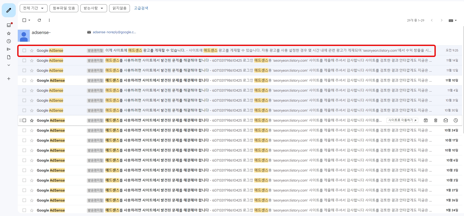Click the 29개 중 1–29 result count
Viewport: 464px width, 216px height.
point(415,20)
